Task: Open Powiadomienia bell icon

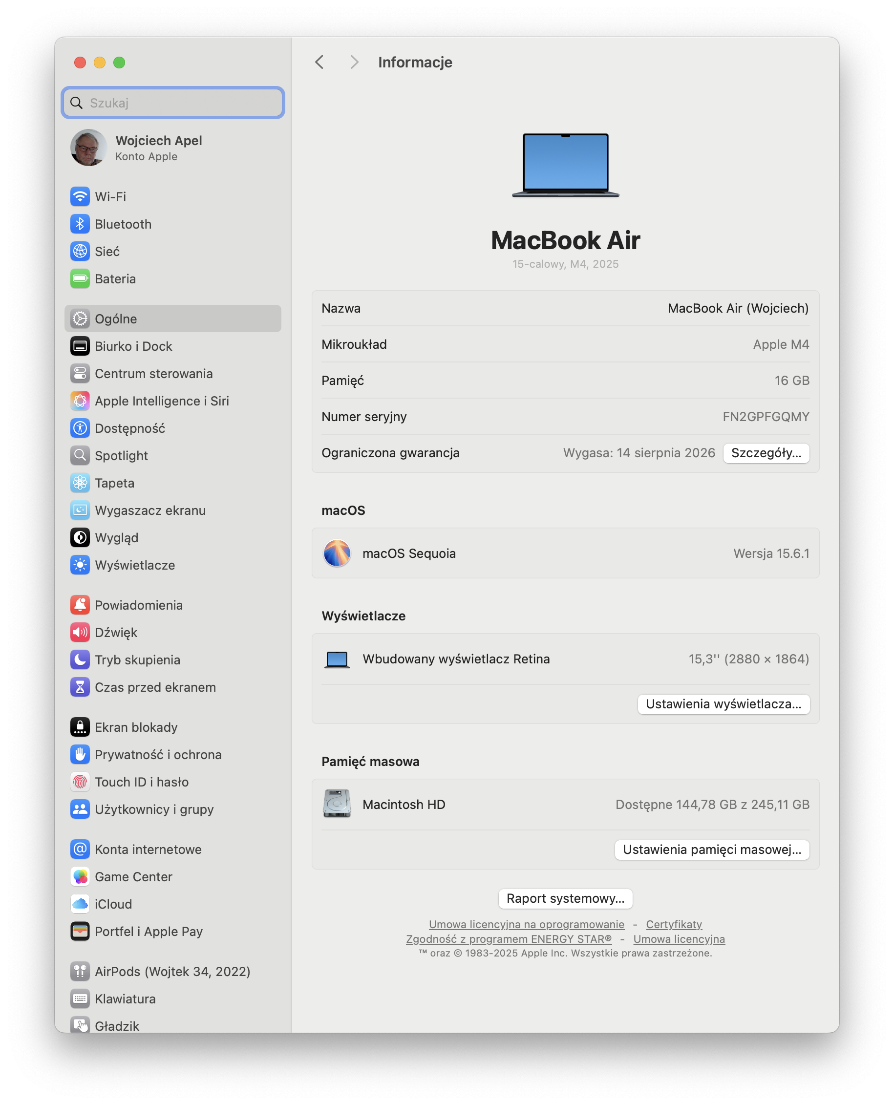Action: click(80, 605)
